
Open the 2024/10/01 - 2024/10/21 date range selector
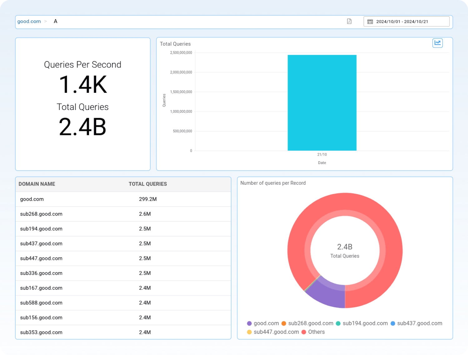coord(403,21)
